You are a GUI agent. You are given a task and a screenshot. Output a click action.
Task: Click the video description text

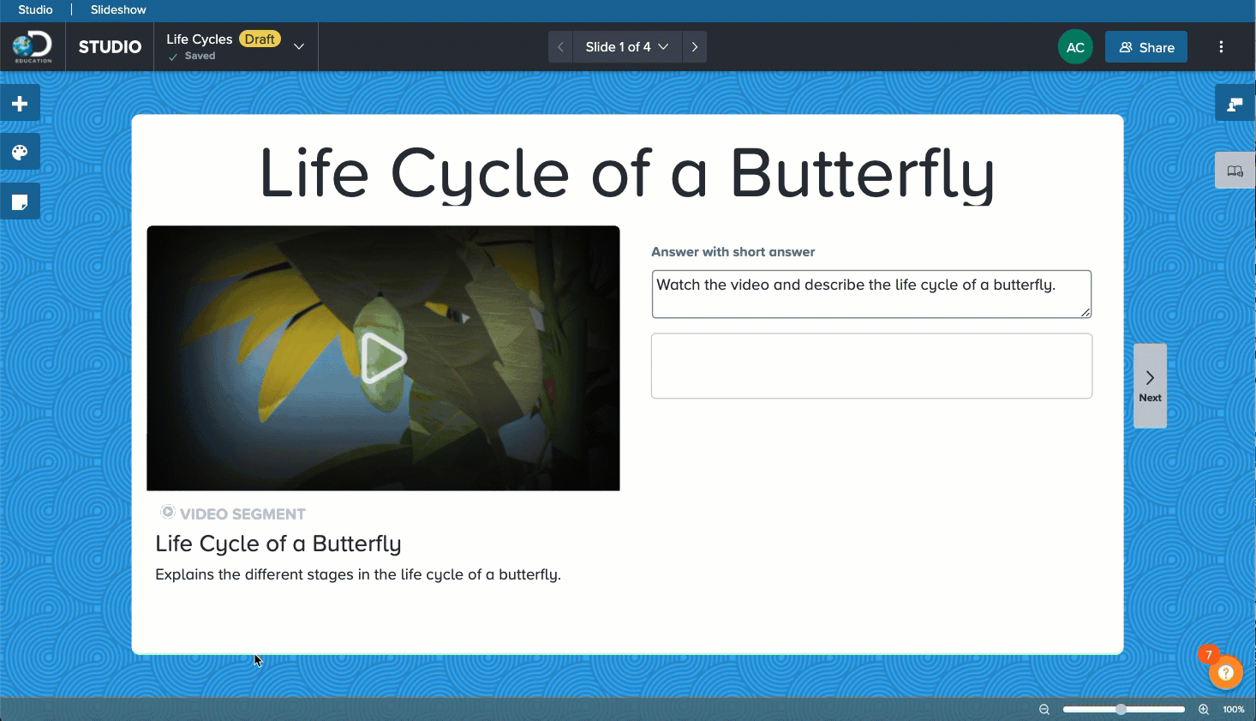358,574
